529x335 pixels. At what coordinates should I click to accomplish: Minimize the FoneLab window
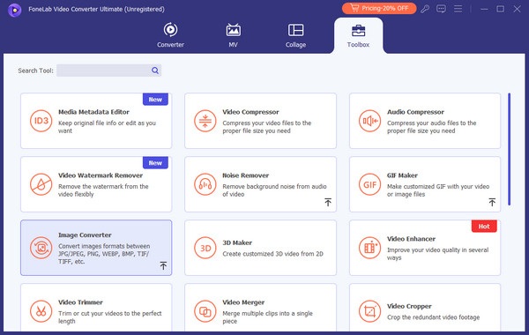pyautogui.click(x=484, y=9)
